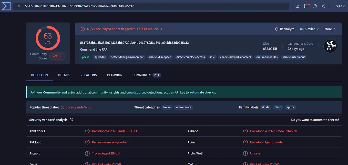Click the help question mark icon
This screenshot has width=348, height=165.
315,6
